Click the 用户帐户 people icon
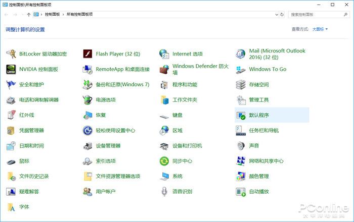Viewport: 354px width, 222px height. [x=87, y=192]
